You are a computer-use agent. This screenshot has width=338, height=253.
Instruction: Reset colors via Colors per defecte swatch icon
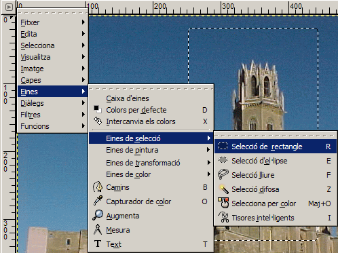click(98, 109)
